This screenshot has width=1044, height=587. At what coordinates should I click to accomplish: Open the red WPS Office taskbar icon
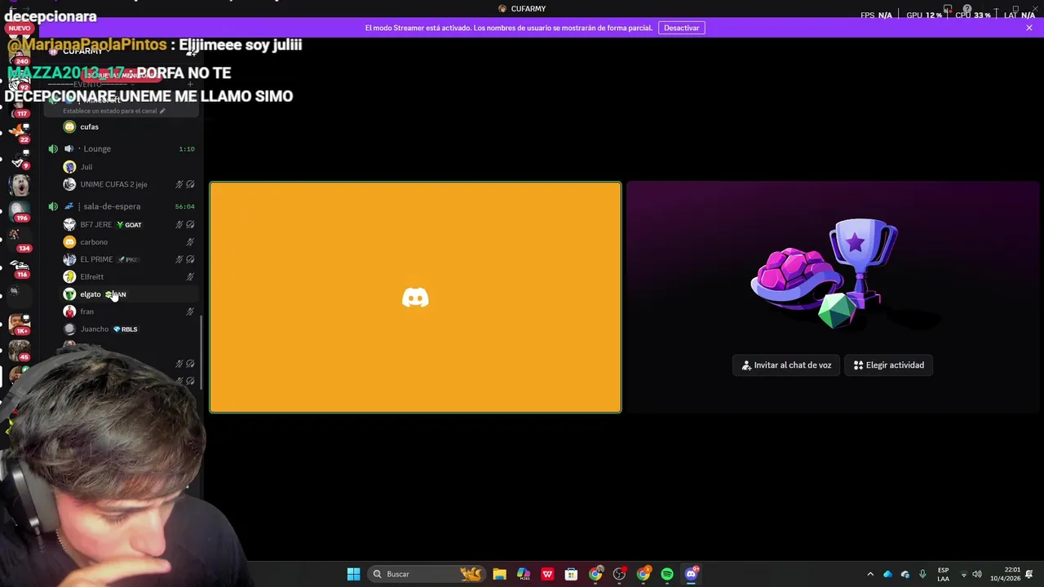click(547, 574)
